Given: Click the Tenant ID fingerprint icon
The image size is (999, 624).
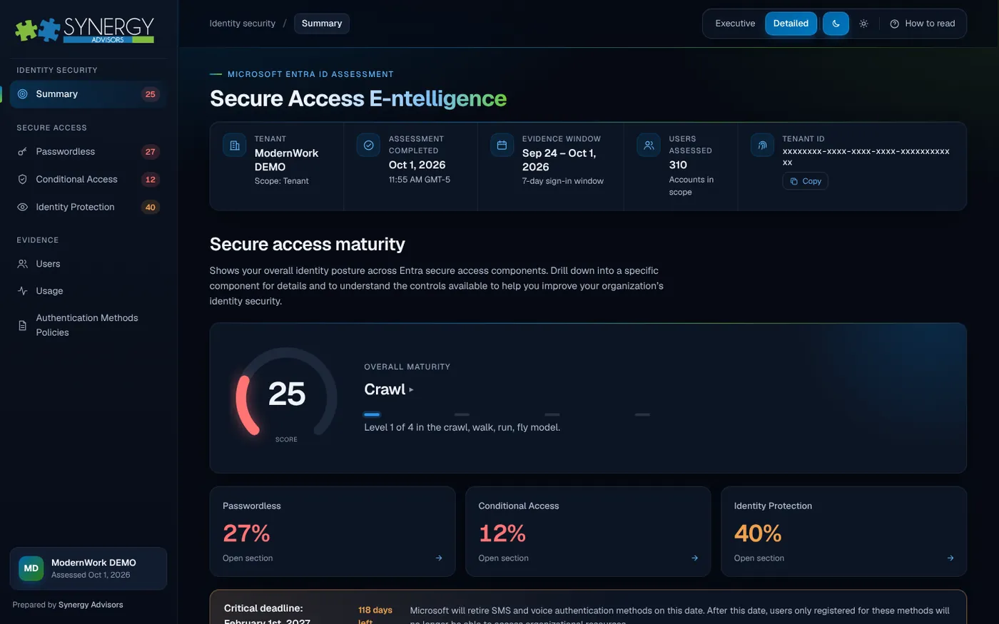Looking at the screenshot, I should coord(762,145).
